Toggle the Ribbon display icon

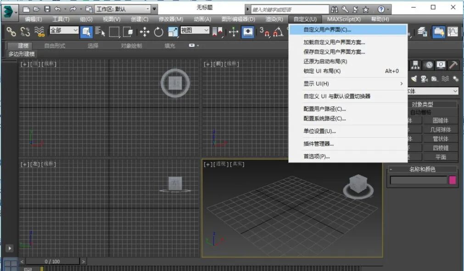pos(438,32)
